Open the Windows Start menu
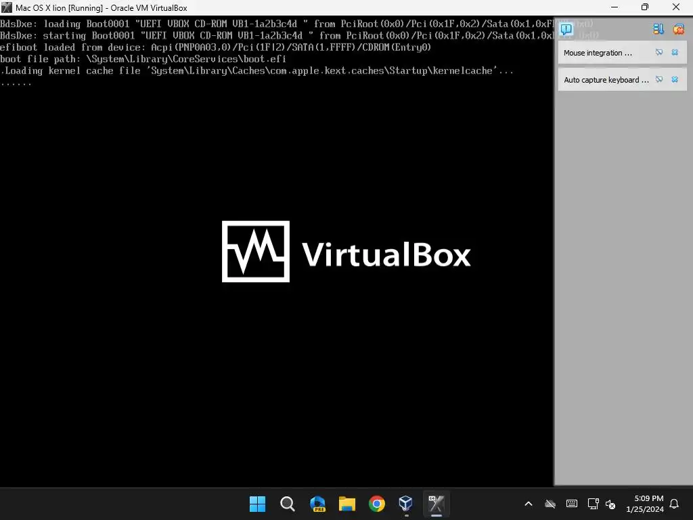 (x=257, y=504)
